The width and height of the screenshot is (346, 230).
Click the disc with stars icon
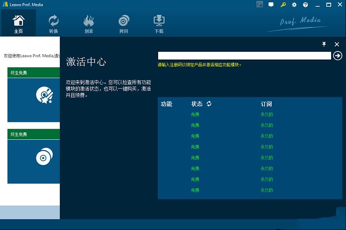click(x=45, y=95)
